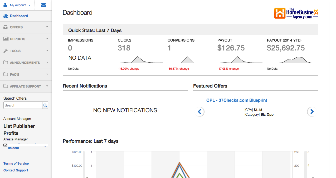The image size is (336, 178).
Task: Click the search magnifier button
Action: pyautogui.click(x=45, y=105)
